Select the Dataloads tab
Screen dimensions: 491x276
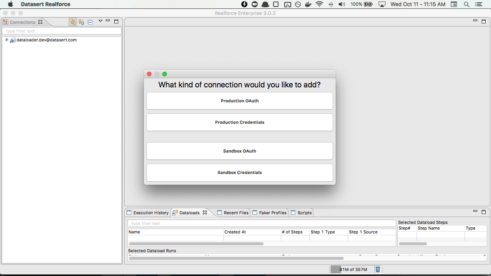pos(189,213)
